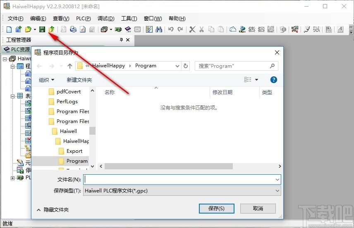The height and width of the screenshot is (228, 354).
Task: Click the 新建文件夹 button
Action: pyautogui.click(x=79, y=80)
